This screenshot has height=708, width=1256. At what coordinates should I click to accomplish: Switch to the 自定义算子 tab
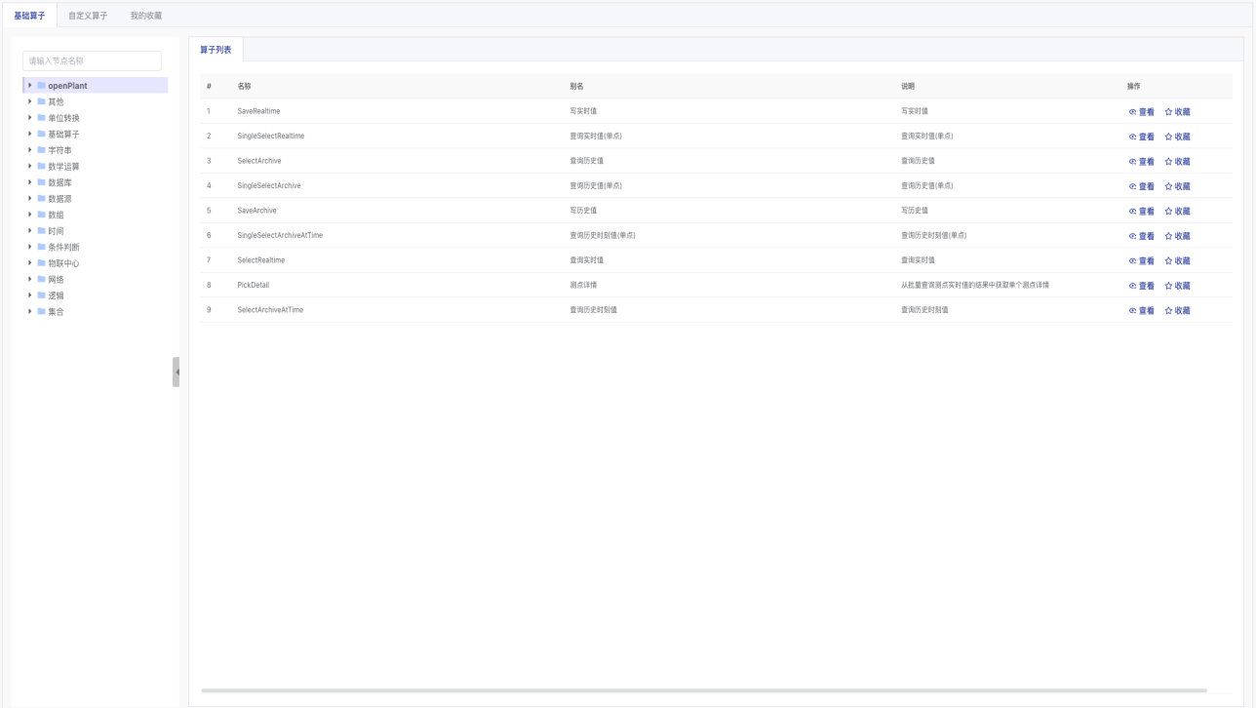click(x=88, y=16)
